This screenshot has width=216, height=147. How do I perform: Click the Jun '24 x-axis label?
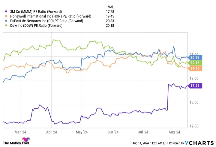click(113, 131)
